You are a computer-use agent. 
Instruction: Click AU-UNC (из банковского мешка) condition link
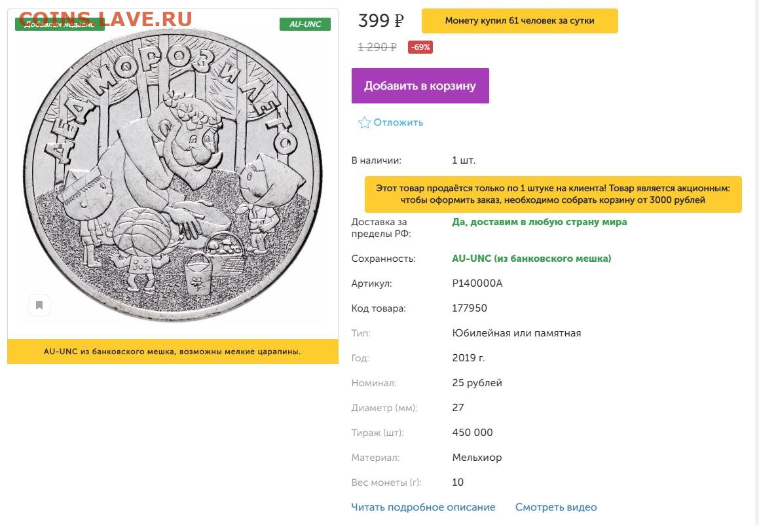pyautogui.click(x=531, y=259)
